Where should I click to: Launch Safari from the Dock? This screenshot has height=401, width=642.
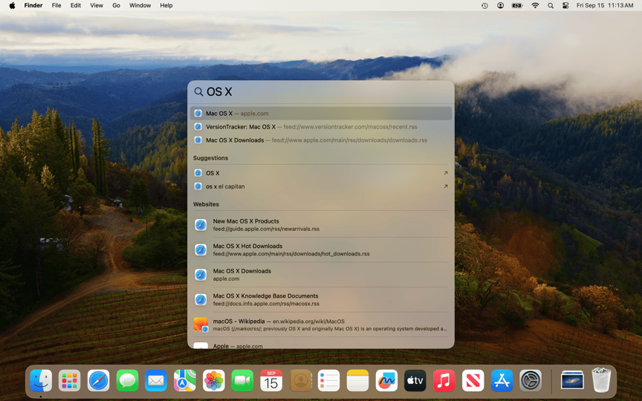point(98,380)
